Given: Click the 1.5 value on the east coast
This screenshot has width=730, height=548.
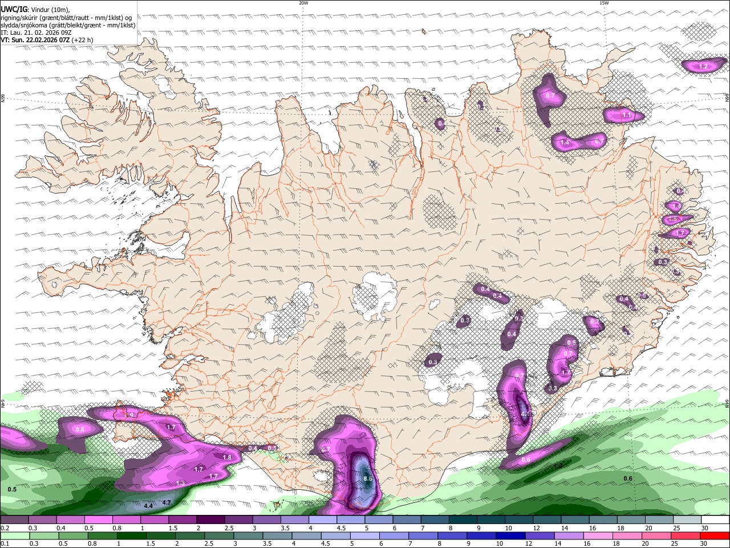Looking at the screenshot, I should tap(672, 219).
